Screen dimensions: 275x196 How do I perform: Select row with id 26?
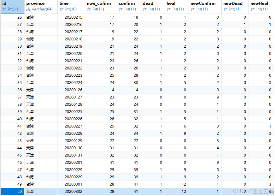click(x=137, y=17)
